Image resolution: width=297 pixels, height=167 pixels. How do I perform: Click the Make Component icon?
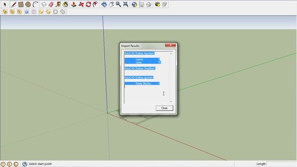[44, 4]
